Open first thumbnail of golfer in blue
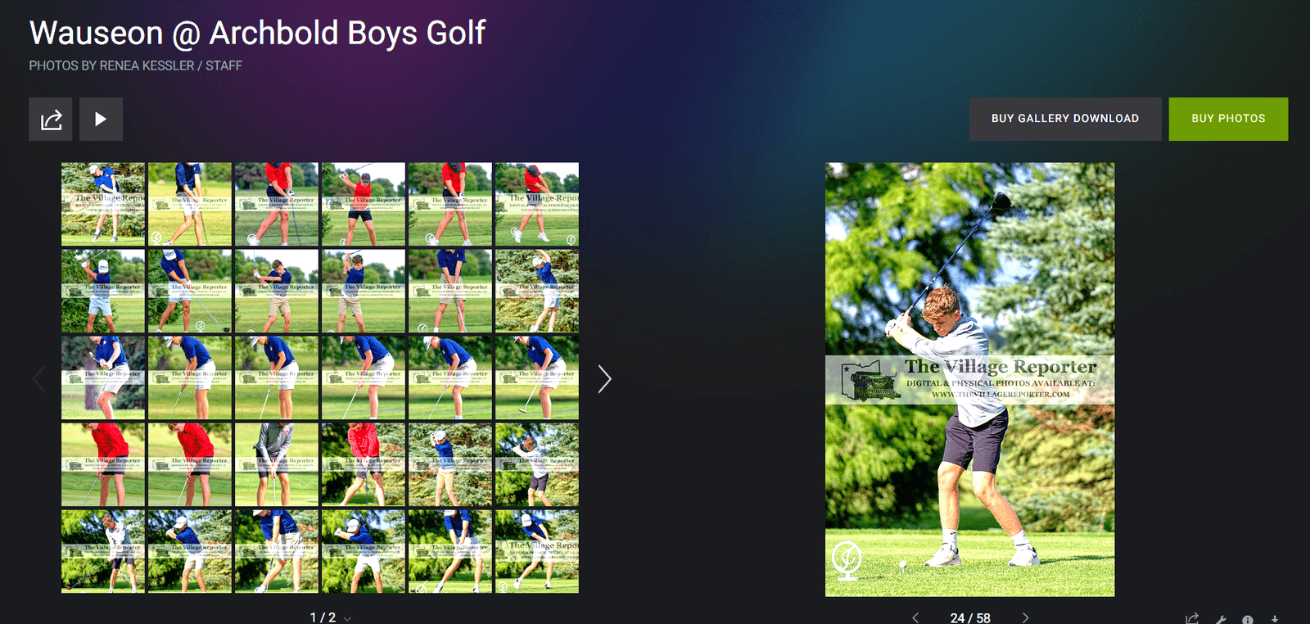 pyautogui.click(x=103, y=204)
